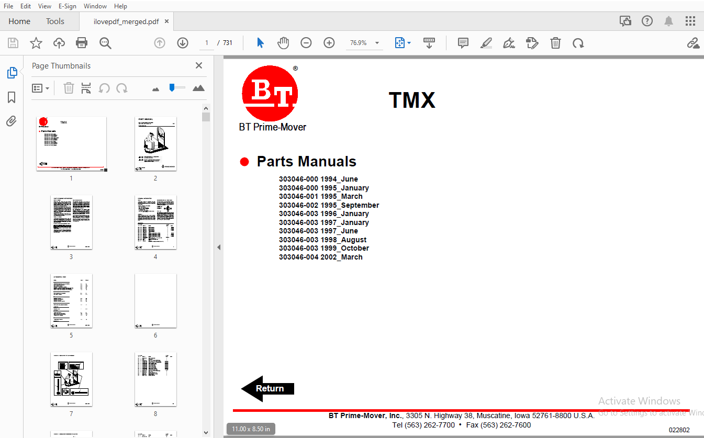Viewport: 704px width, 438px height.
Task: Add a comment speech bubble
Action: [x=463, y=43]
